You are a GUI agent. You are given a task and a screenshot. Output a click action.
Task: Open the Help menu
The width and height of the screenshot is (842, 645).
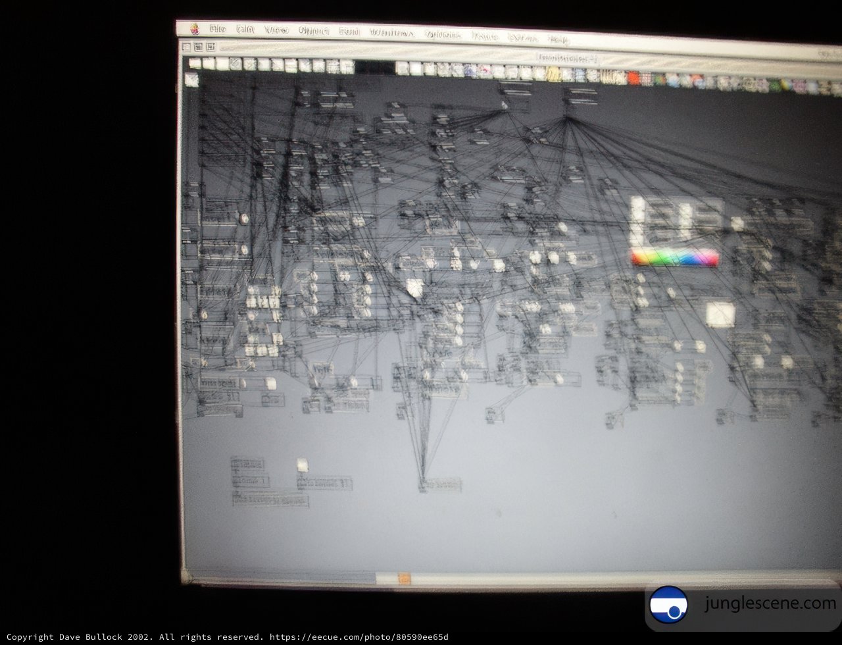point(558,39)
